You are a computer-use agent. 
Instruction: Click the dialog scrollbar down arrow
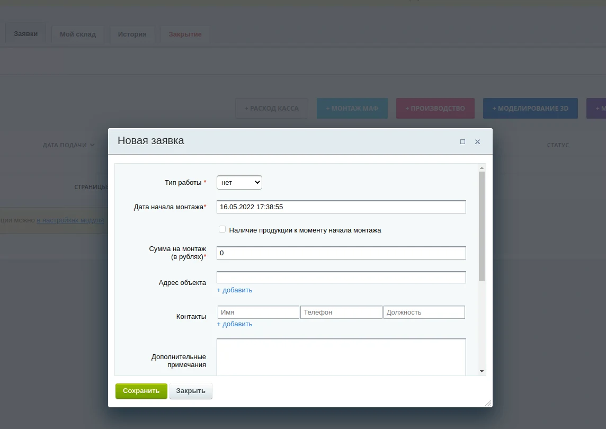(x=482, y=371)
